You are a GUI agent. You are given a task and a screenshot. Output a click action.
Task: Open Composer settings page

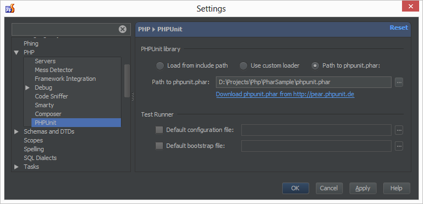point(48,114)
